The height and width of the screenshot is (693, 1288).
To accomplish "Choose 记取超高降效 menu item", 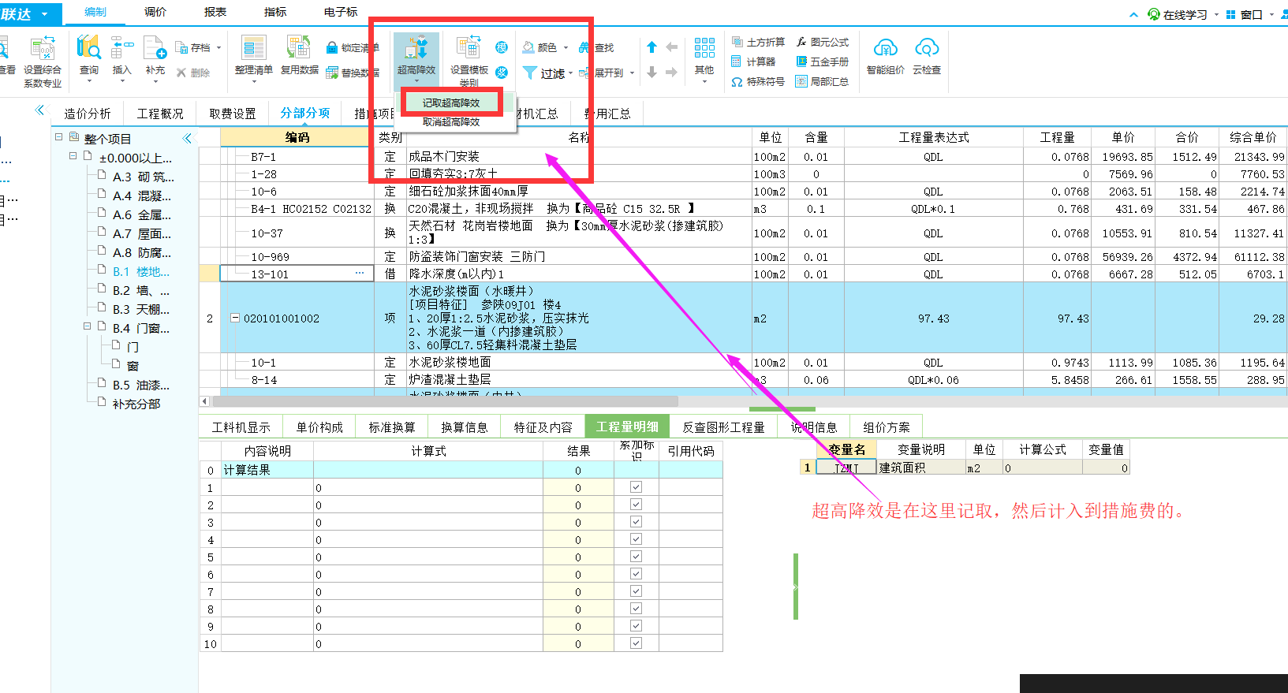I will click(451, 102).
